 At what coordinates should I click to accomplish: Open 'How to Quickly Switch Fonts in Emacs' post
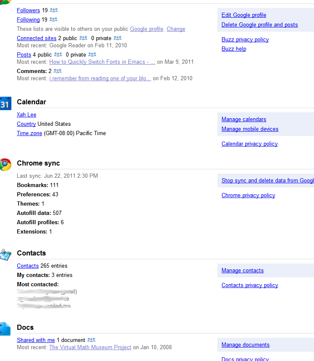pyautogui.click(x=102, y=62)
